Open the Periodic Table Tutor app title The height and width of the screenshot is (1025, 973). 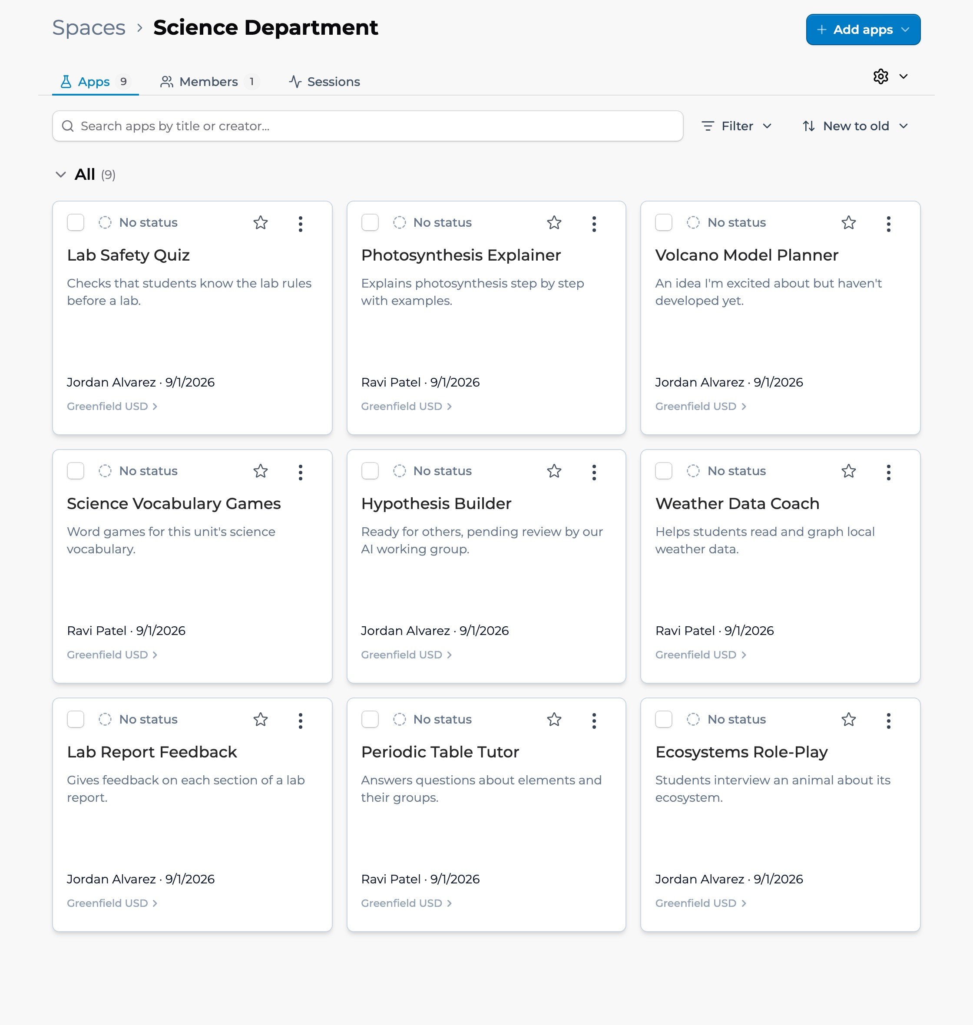pos(440,752)
